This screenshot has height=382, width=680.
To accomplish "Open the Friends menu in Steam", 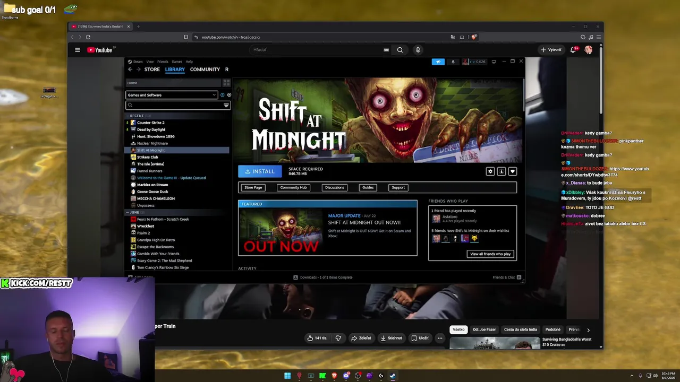I will pyautogui.click(x=163, y=62).
